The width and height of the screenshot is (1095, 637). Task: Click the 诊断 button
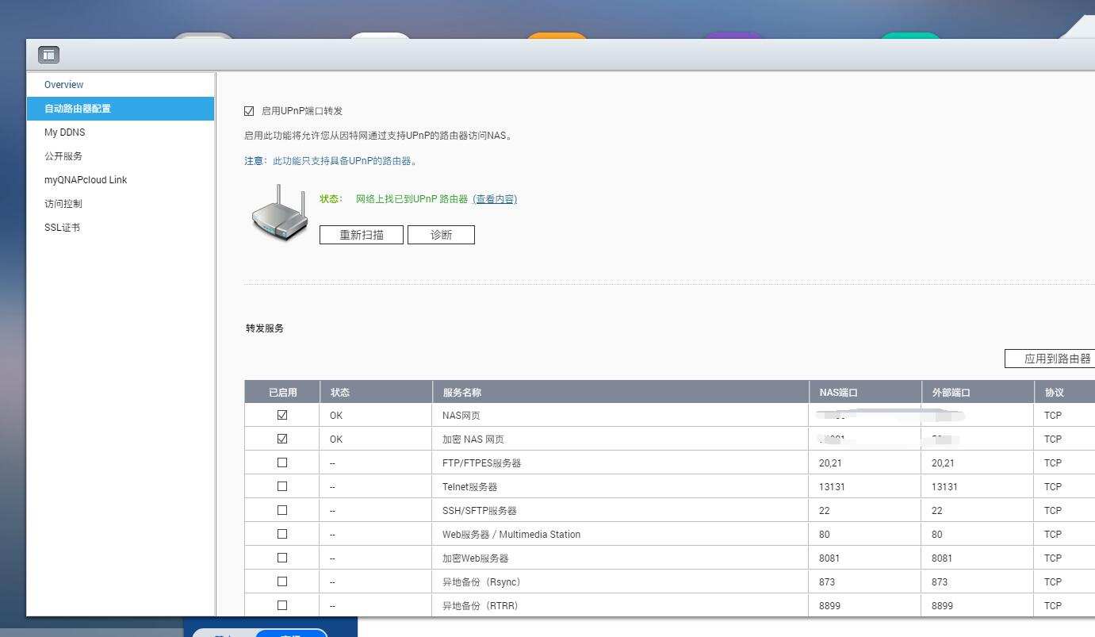pos(441,234)
